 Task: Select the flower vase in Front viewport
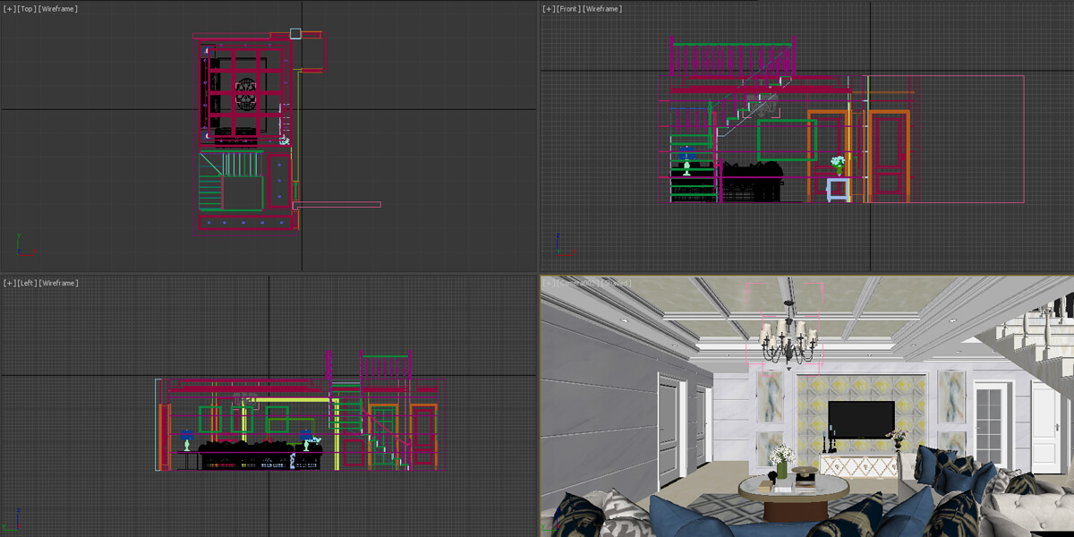tap(838, 165)
